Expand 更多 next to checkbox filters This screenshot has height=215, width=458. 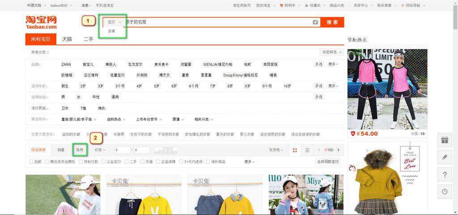250,161
